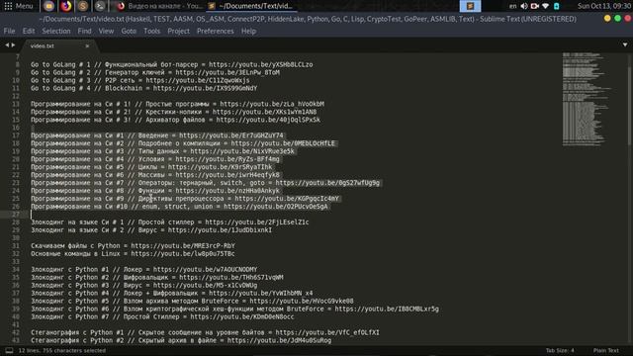Go to previous tab with left arrow
The width and height of the screenshot is (633, 356).
[x=7, y=45]
